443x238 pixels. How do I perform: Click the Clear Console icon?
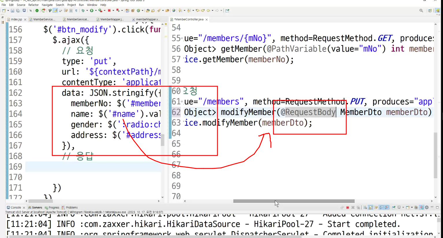(365, 207)
